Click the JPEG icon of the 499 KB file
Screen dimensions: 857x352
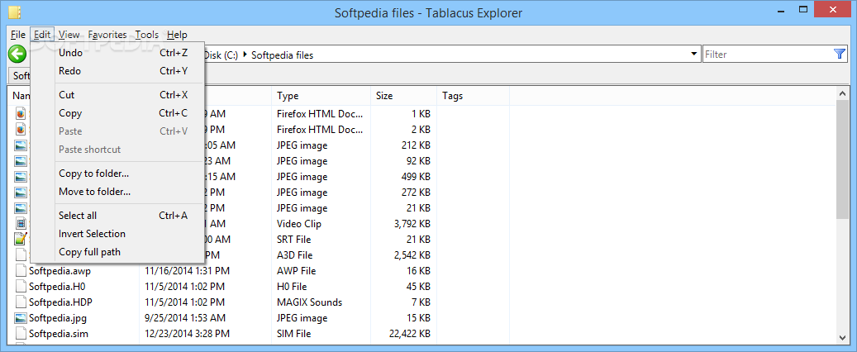pos(21,177)
